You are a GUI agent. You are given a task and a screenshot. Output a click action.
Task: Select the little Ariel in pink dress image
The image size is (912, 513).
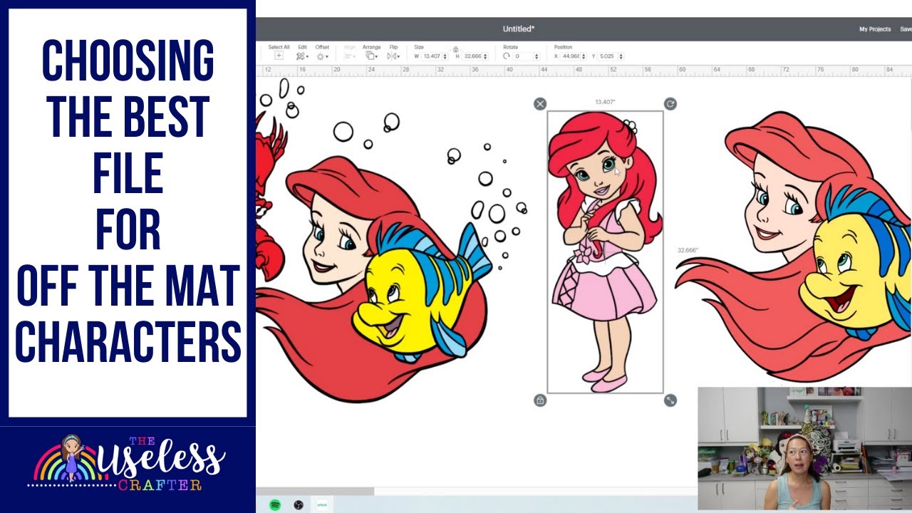click(605, 251)
